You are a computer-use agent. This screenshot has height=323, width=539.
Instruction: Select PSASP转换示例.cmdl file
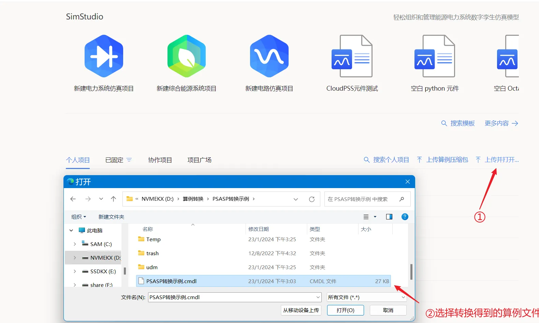(263, 281)
